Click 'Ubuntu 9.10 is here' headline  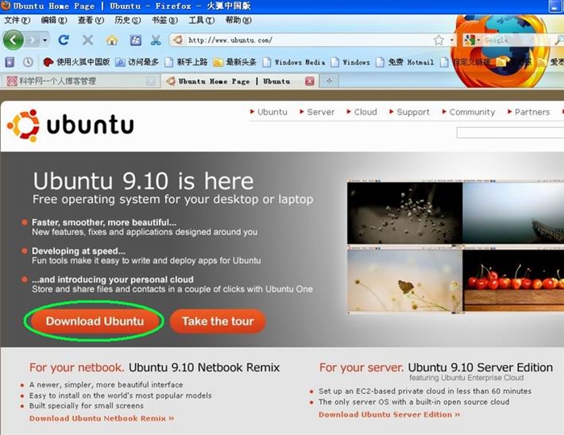[x=143, y=180]
